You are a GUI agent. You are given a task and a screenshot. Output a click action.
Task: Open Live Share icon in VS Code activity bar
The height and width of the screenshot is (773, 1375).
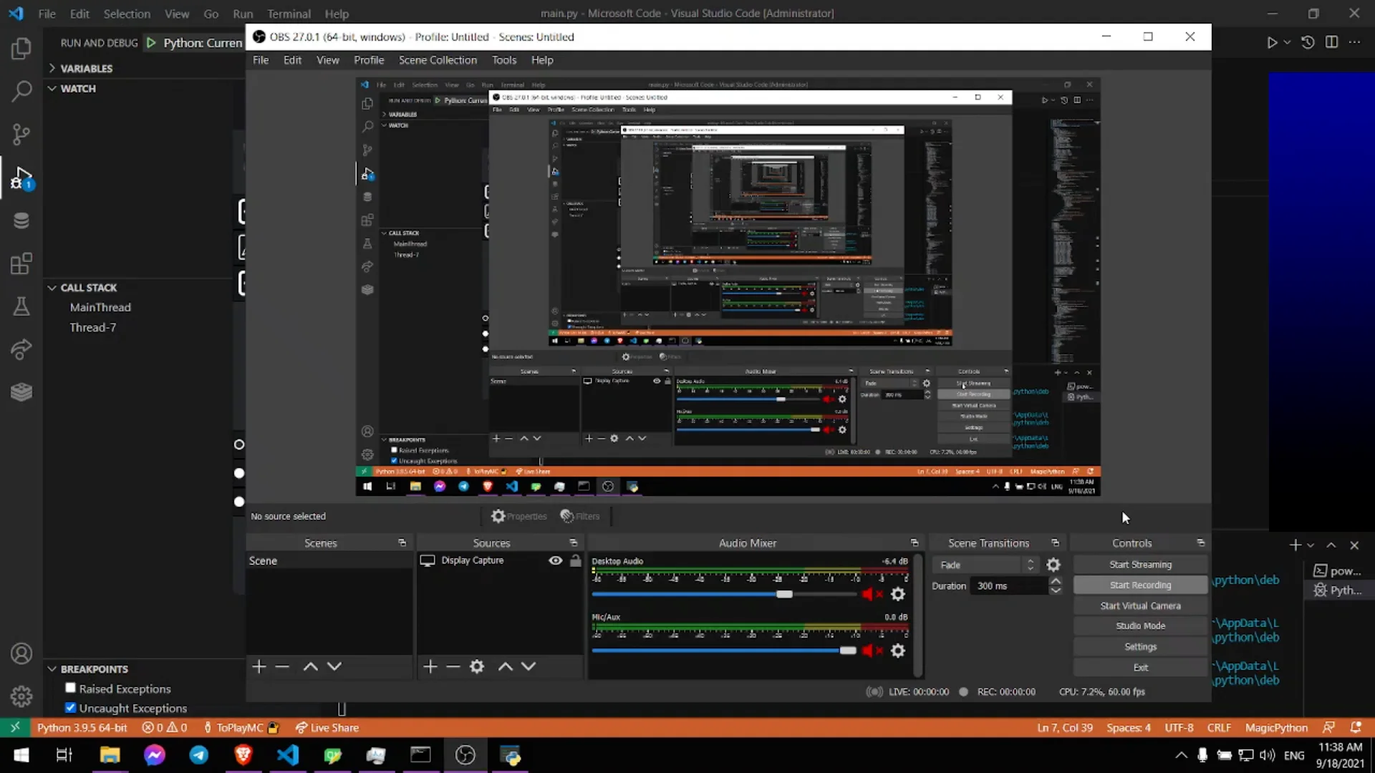tap(21, 349)
